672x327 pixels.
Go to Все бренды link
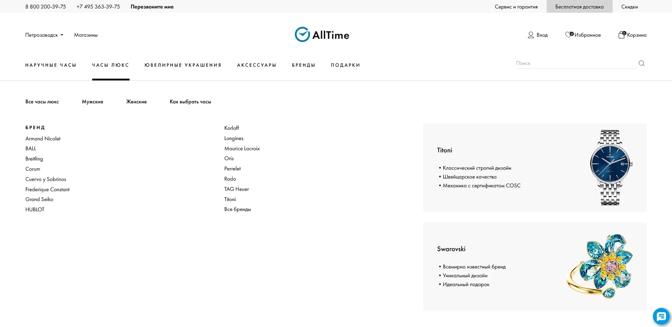(x=237, y=209)
